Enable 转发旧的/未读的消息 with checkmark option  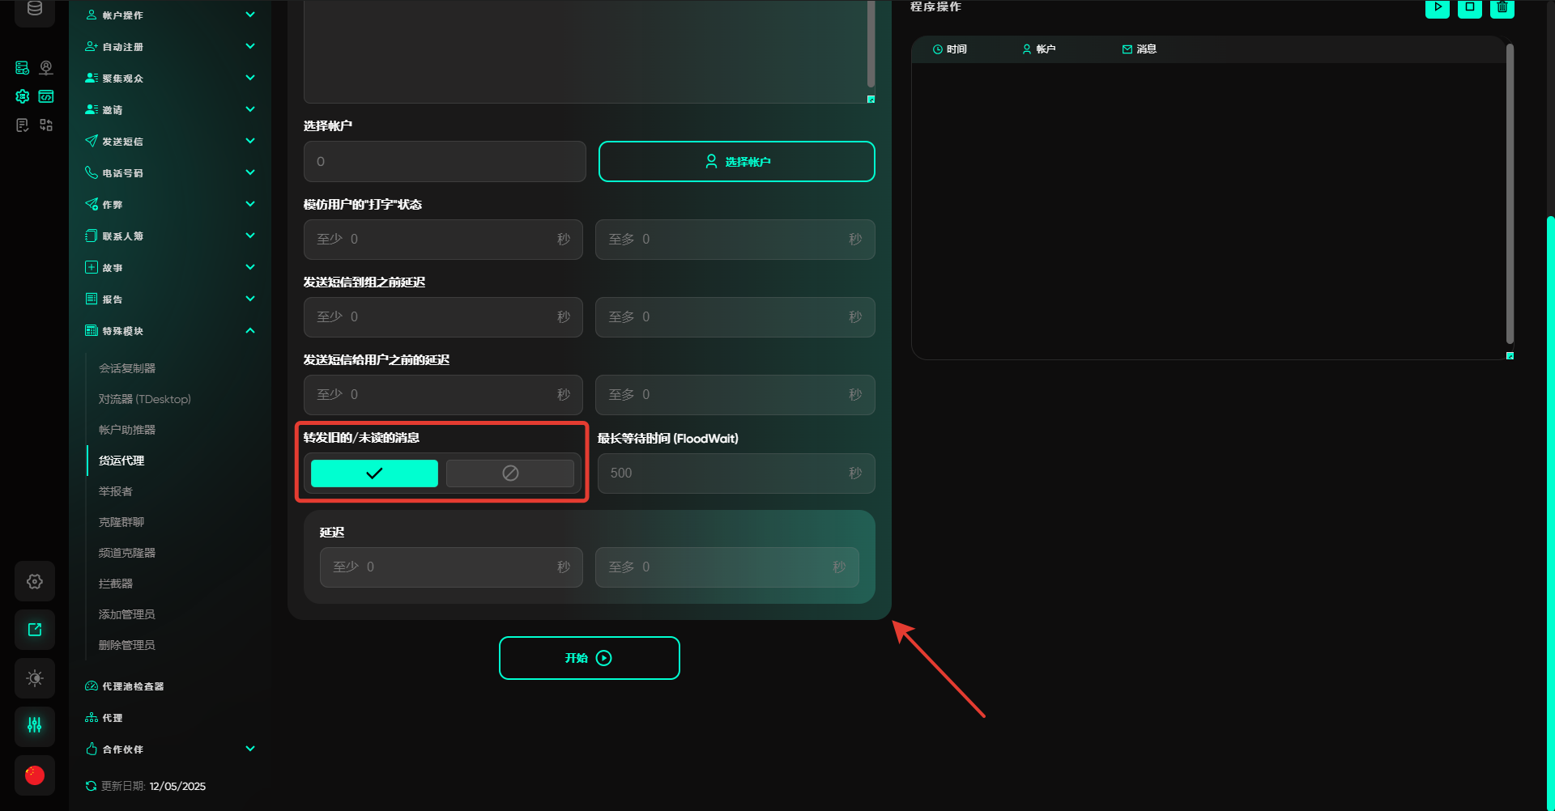(x=374, y=473)
